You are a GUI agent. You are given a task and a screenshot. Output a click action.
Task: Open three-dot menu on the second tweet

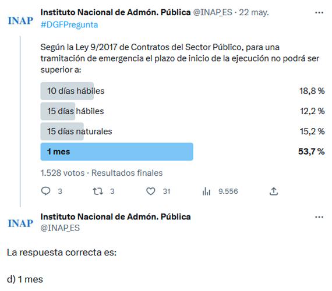(319, 217)
